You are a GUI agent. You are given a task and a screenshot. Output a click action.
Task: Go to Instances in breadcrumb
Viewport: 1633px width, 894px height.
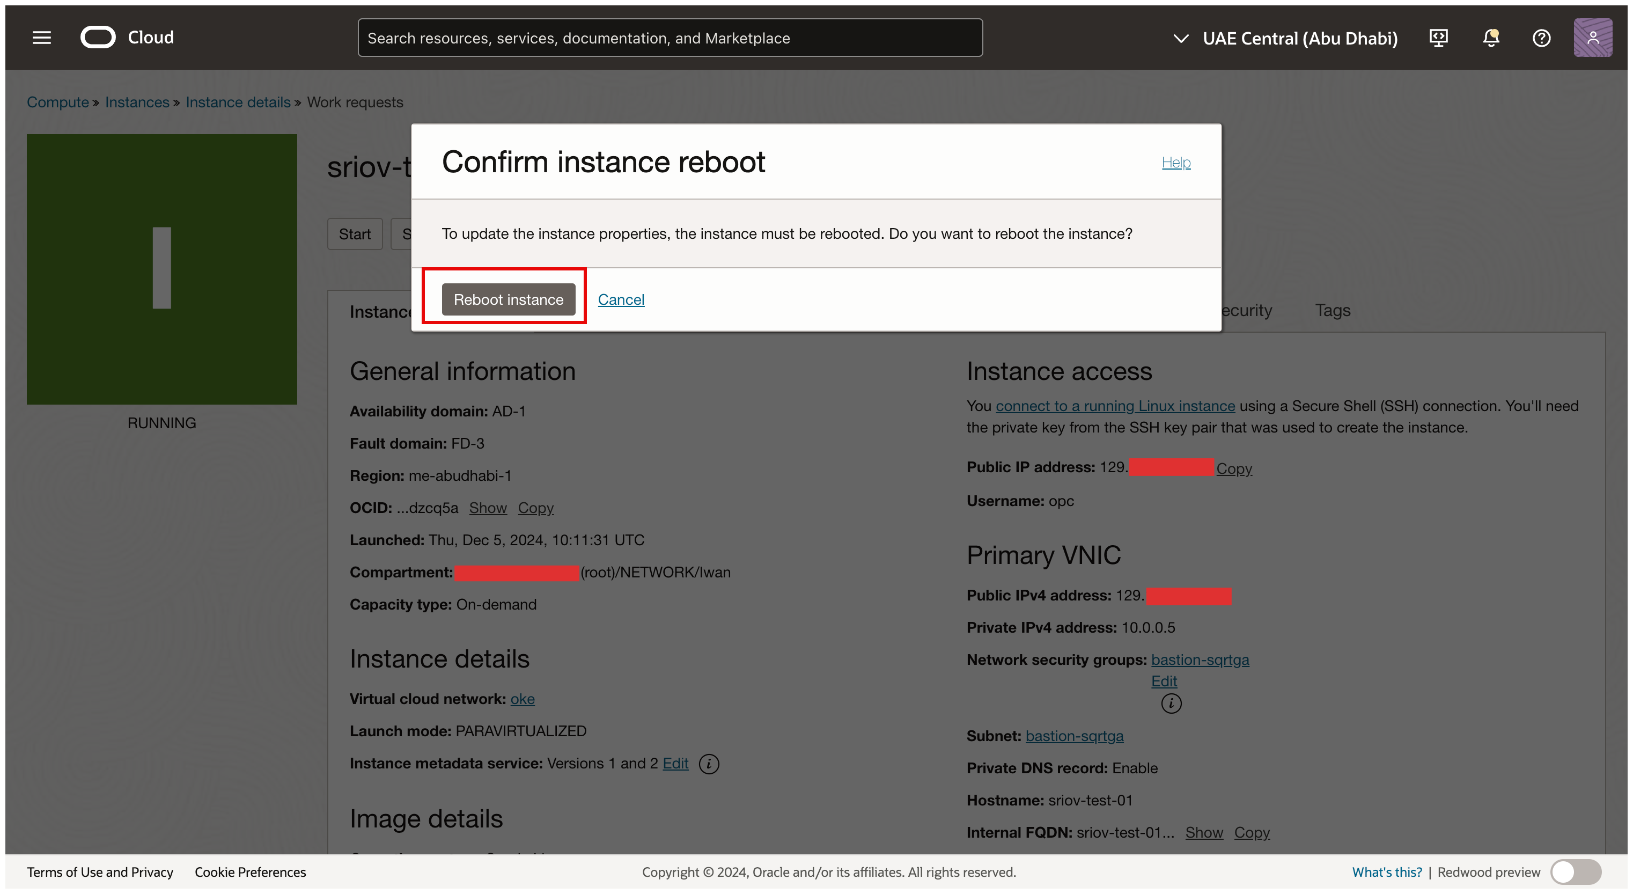pos(137,102)
